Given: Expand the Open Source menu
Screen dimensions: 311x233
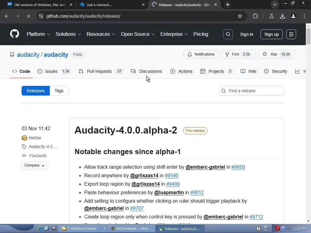Looking at the screenshot, I should [x=138, y=34].
